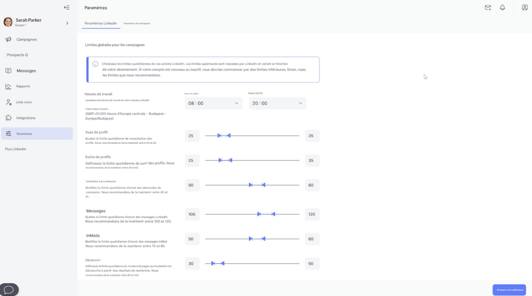Image resolution: width=532 pixels, height=296 pixels.
Task: Click the Campagnes megaphone icon
Action: [8, 39]
